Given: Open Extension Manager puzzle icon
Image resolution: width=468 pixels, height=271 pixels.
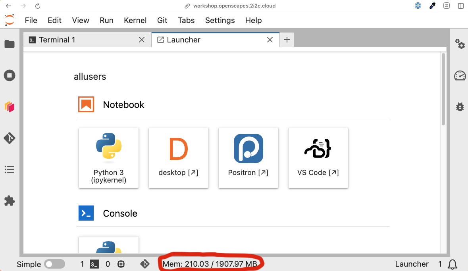Looking at the screenshot, I should 10,201.
